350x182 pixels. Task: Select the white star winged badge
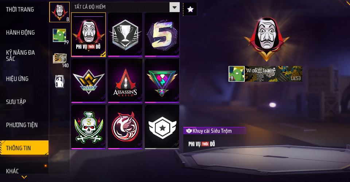coord(162,127)
